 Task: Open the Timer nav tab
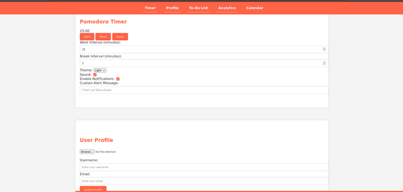150,8
